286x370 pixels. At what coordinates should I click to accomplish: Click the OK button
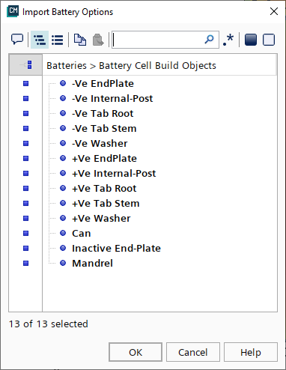pyautogui.click(x=136, y=352)
